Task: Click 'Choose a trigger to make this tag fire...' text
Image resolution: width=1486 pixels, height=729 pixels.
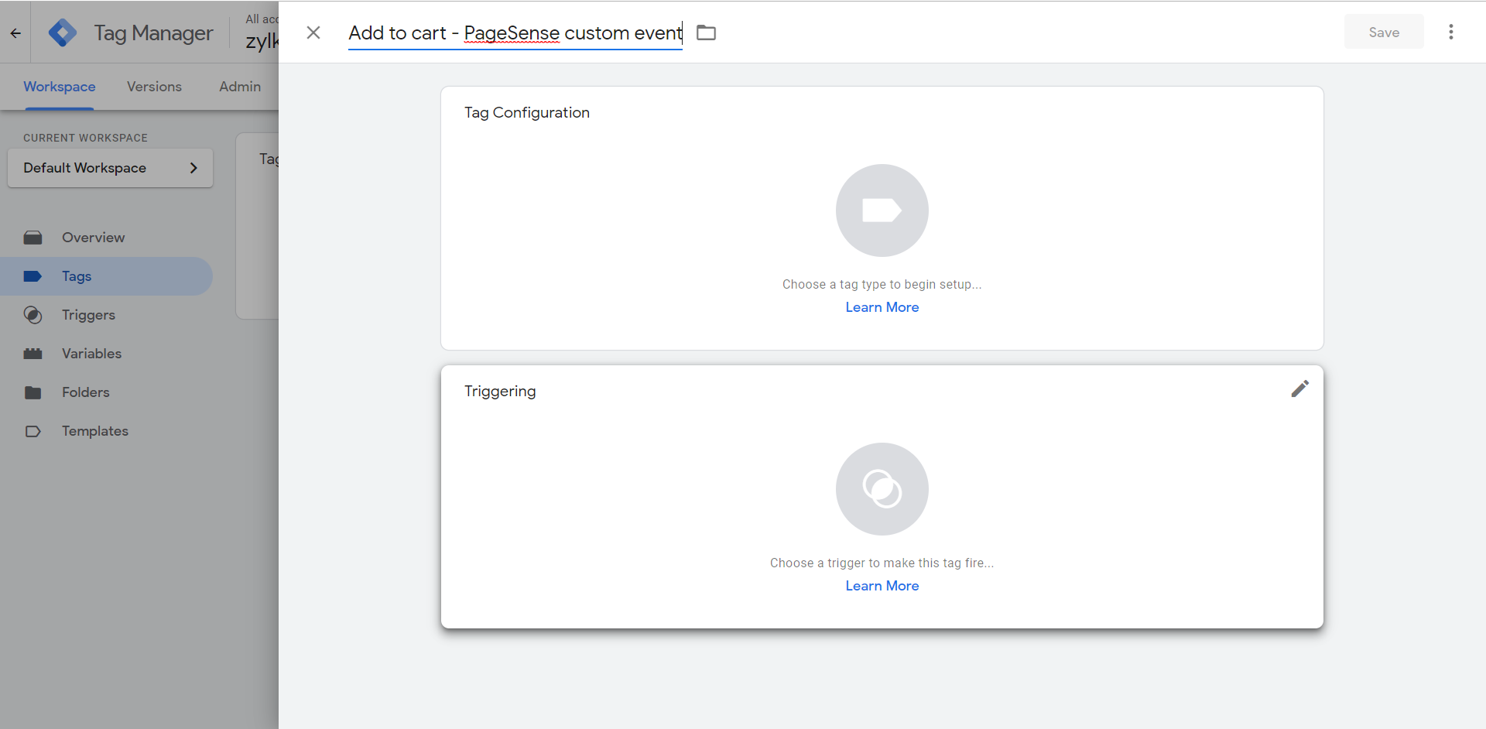Action: tap(882, 563)
